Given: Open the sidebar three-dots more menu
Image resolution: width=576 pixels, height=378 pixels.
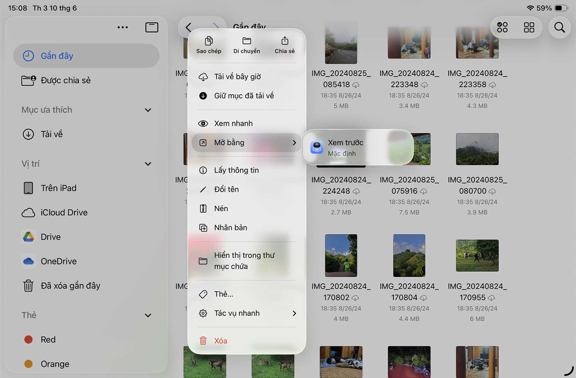Looking at the screenshot, I should coord(122,27).
